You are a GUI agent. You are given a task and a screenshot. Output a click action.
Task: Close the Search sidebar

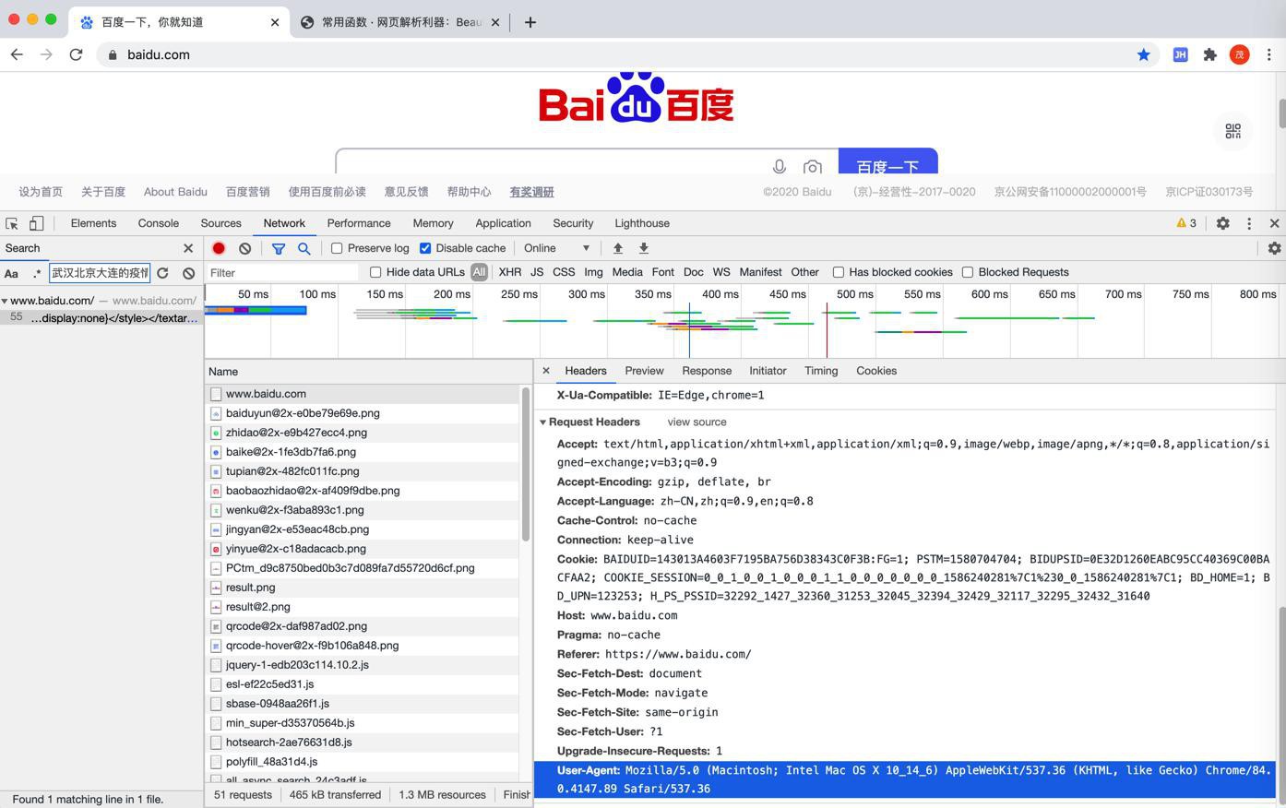click(x=188, y=248)
